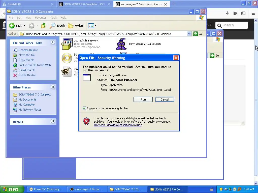
Task: Open the Help menu in Explorer
Action: click(63, 18)
